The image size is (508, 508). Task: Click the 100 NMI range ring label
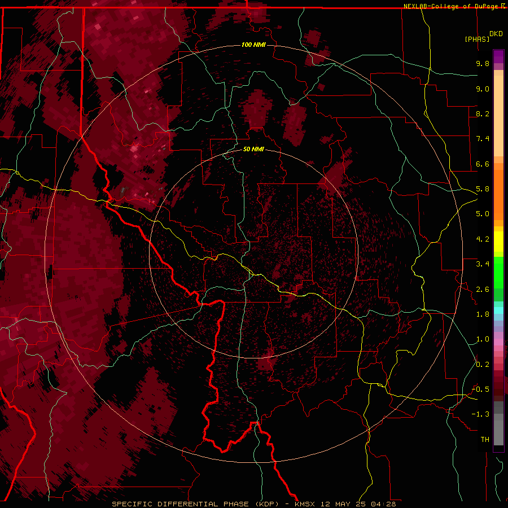(253, 45)
